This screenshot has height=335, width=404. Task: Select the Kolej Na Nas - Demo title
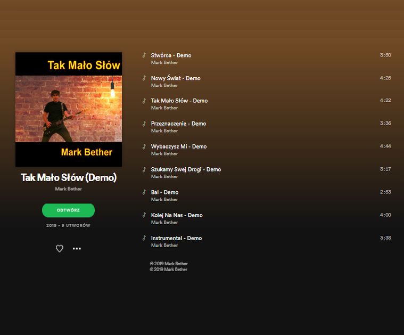coord(177,215)
